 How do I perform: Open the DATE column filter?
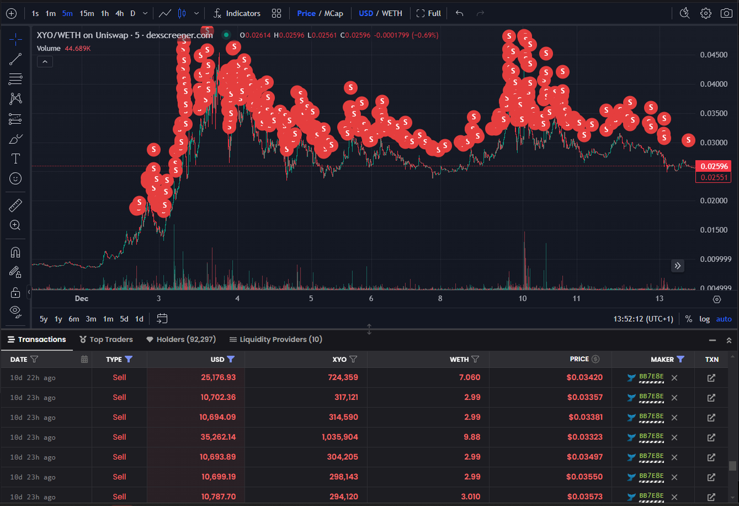tap(34, 359)
